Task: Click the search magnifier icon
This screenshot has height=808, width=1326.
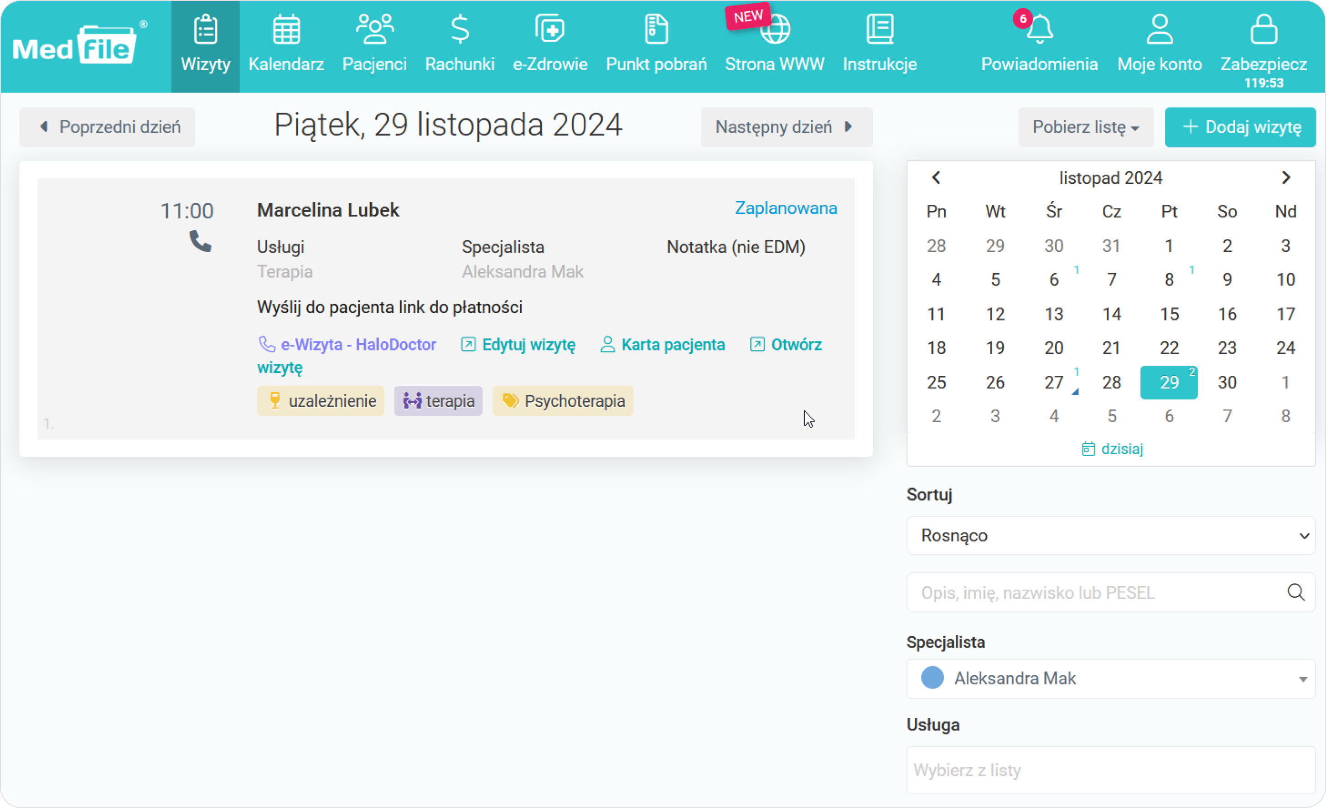Action: click(x=1296, y=592)
